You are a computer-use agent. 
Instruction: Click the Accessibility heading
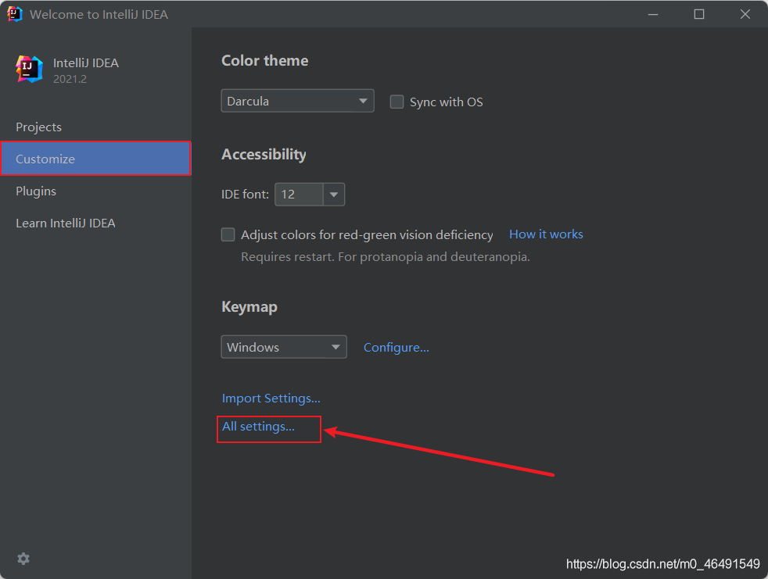(x=264, y=154)
